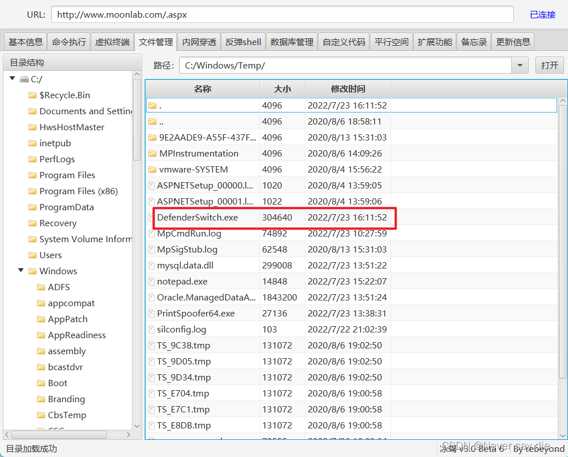Click the directory tree horizontal scrollbar thumb
The width and height of the screenshot is (568, 457).
click(59, 434)
